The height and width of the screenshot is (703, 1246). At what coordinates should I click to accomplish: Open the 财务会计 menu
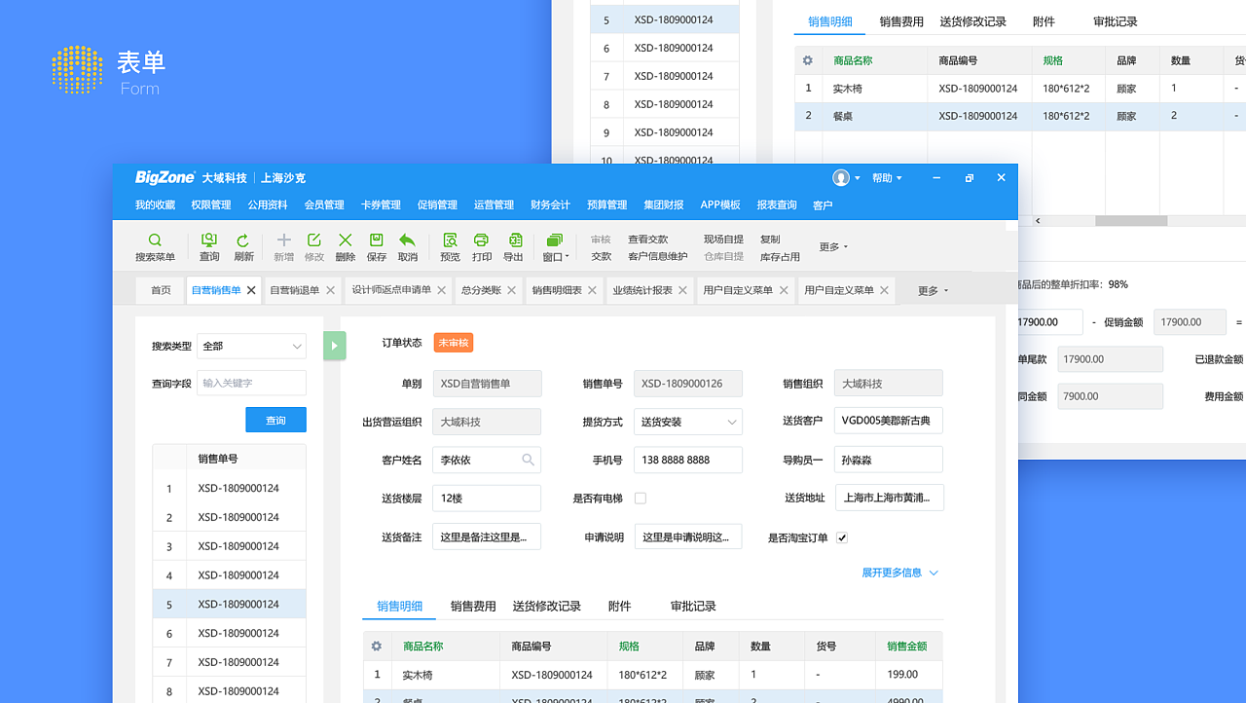549,204
